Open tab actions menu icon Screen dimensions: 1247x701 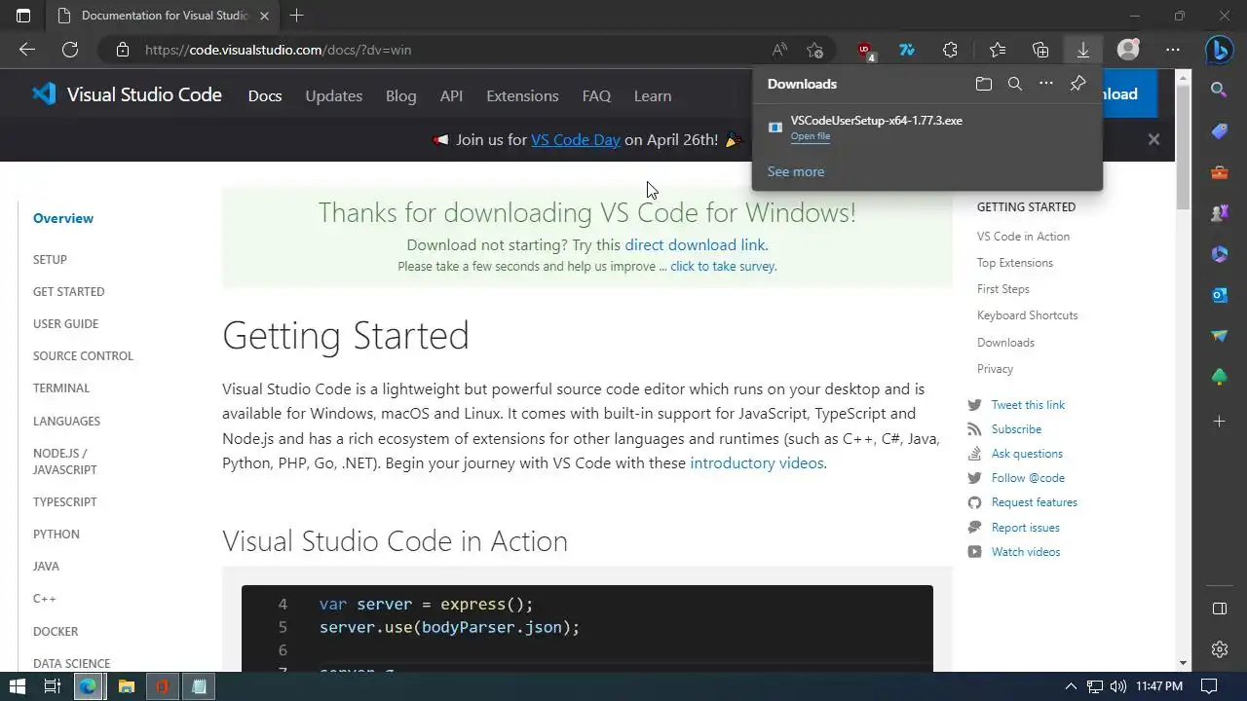(x=23, y=16)
